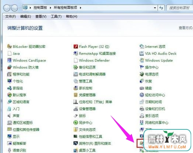
Task: Click the 程序和功能 link
Action: click(21, 74)
